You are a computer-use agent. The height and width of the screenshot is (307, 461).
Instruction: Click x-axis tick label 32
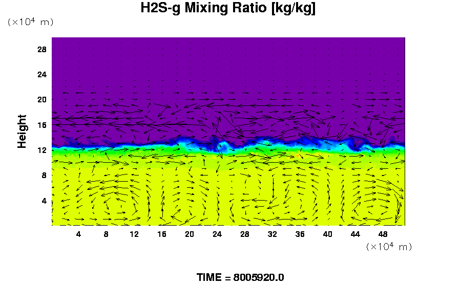(273, 234)
